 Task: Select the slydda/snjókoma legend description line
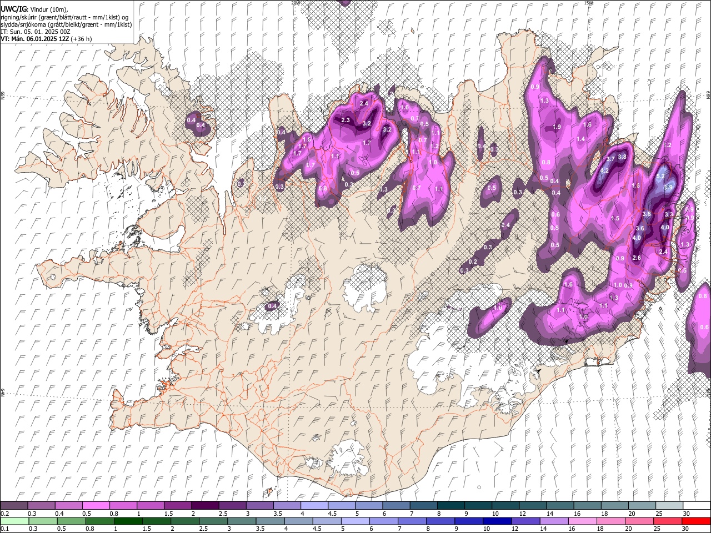(66, 24)
